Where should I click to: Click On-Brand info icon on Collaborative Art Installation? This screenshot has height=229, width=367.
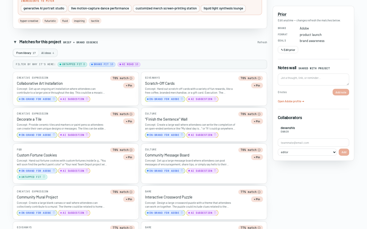coord(54,99)
